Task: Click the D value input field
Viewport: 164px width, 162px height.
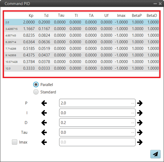Action: pyautogui.click(x=95, y=123)
